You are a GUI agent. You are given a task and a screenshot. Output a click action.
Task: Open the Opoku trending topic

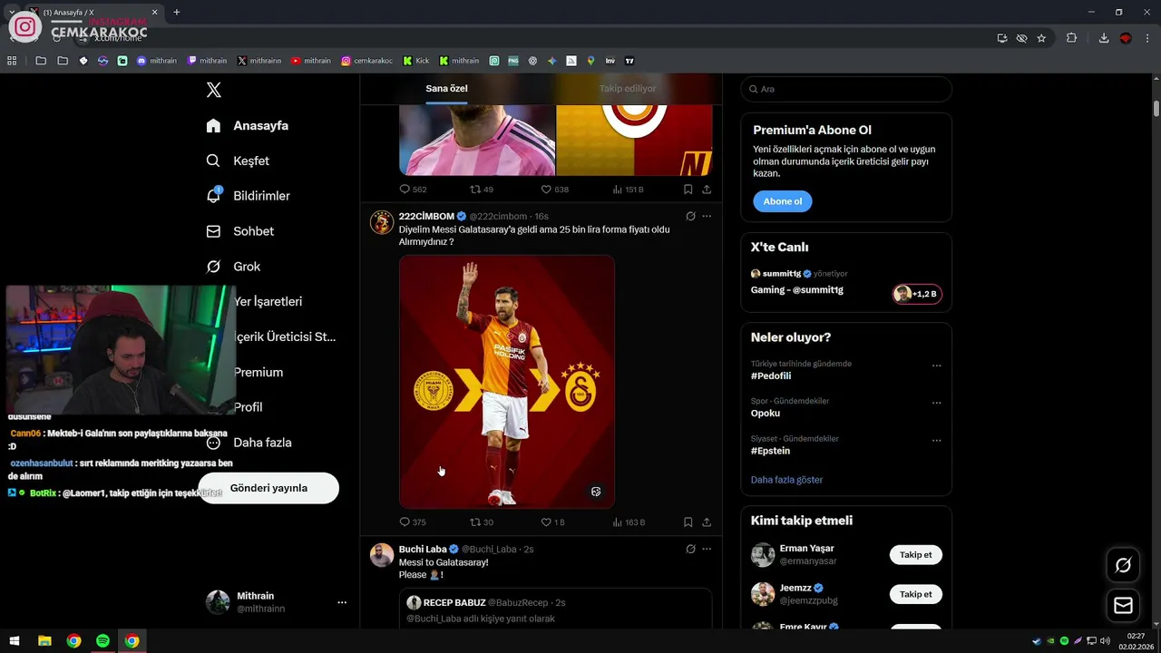click(766, 413)
